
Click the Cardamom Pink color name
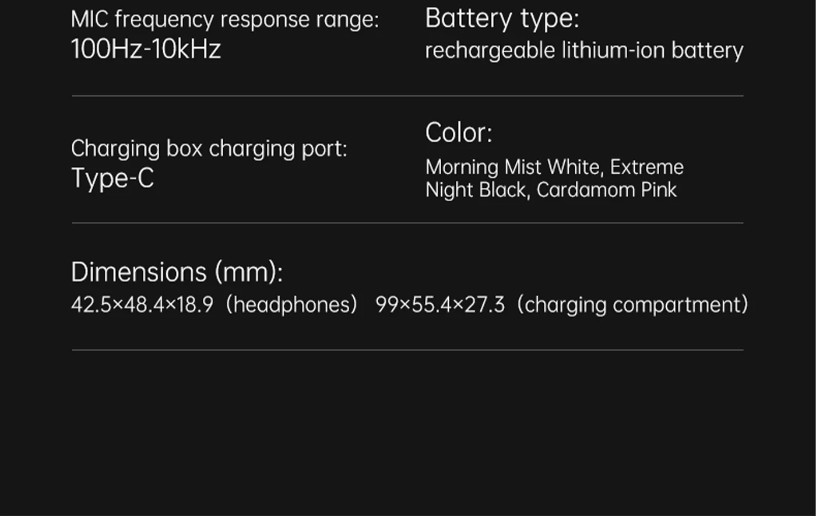click(607, 190)
